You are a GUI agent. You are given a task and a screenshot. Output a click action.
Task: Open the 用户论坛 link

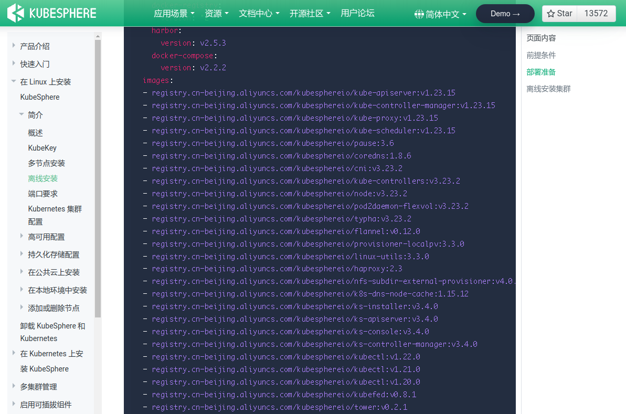(x=357, y=14)
